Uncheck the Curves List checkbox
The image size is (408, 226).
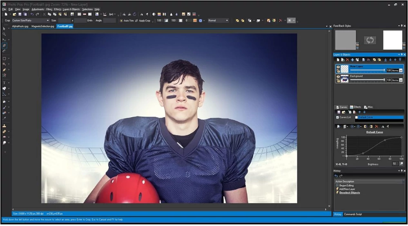click(x=337, y=117)
